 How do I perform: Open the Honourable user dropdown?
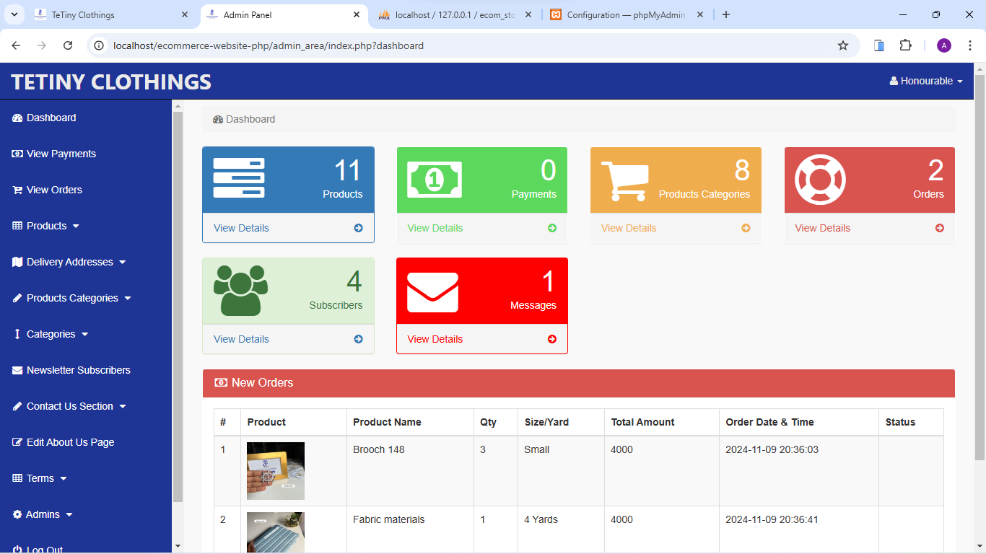pyautogui.click(x=926, y=81)
